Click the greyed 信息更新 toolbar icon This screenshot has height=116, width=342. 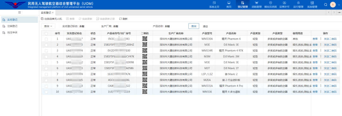(x=80, y=19)
